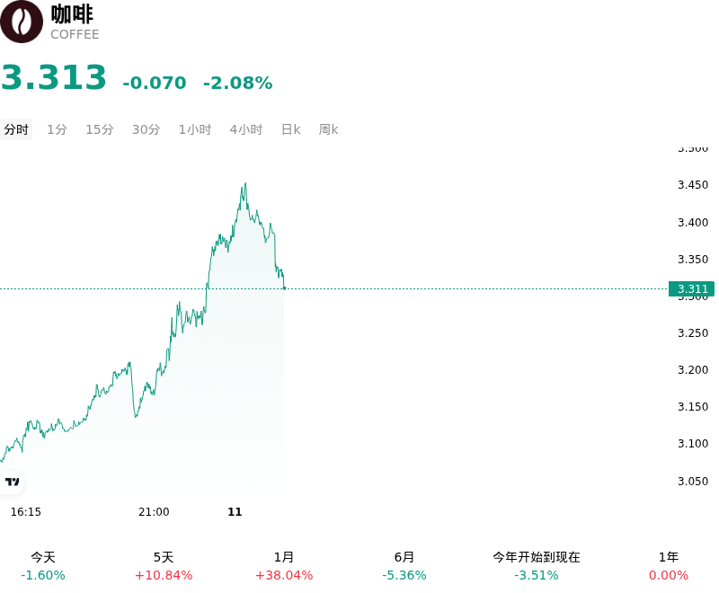This screenshot has height=593, width=719.
Task: Choose the 今年开始到现在 year-to-date range
Action: point(537,566)
